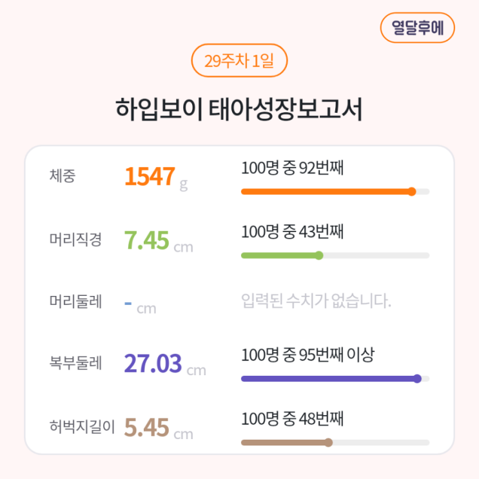The height and width of the screenshot is (479, 479).
Task: Click the brown 허벅지길이 slider handle
Action: click(x=328, y=442)
